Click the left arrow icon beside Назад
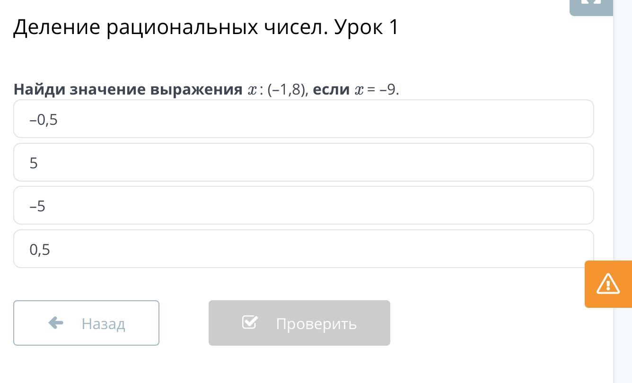The height and width of the screenshot is (383, 632). pyautogui.click(x=56, y=323)
